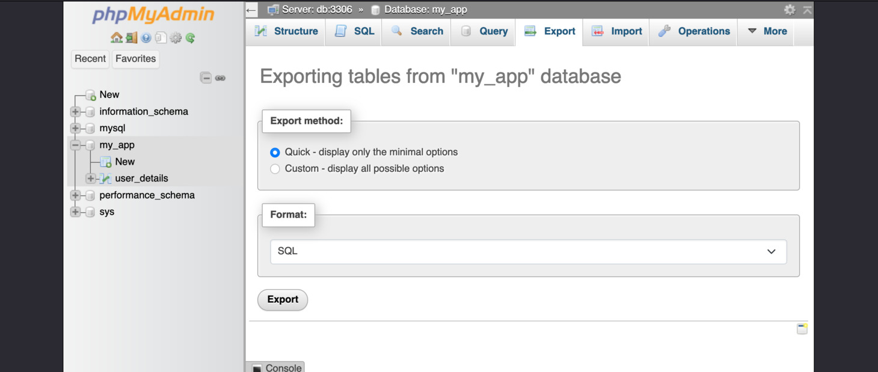878x372 pixels.
Task: Open the MySQL documentation page icon
Action: pyautogui.click(x=161, y=38)
